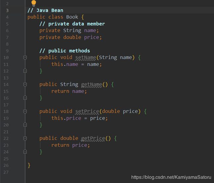This screenshot has width=214, height=183.
Task: Click 'double price' parameter in setPrice
Action: click(120, 111)
